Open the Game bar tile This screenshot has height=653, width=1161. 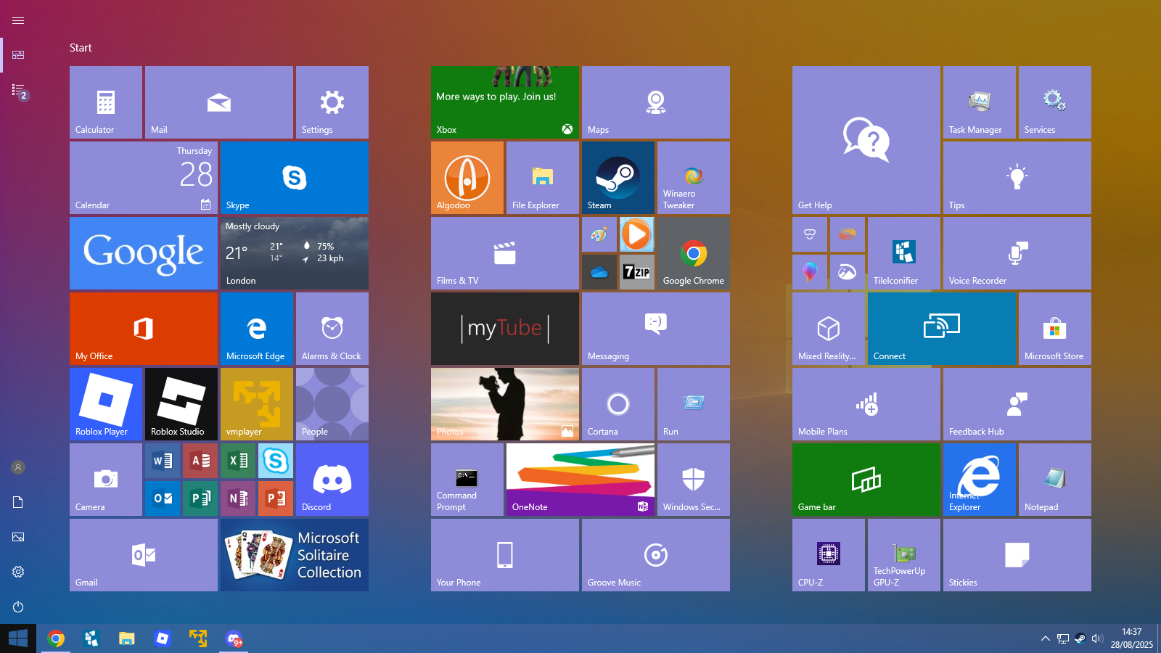coord(866,480)
